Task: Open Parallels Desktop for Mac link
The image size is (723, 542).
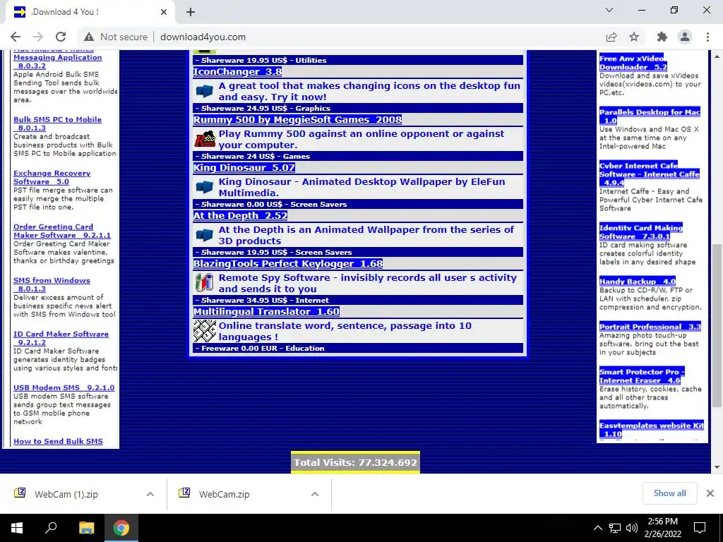Action: coord(650,116)
